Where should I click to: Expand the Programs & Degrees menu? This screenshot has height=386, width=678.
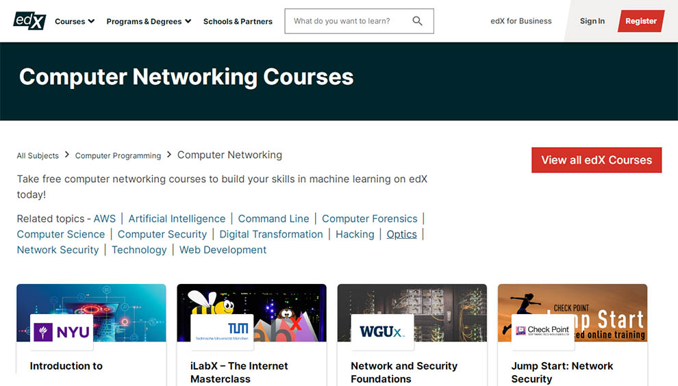pyautogui.click(x=149, y=21)
